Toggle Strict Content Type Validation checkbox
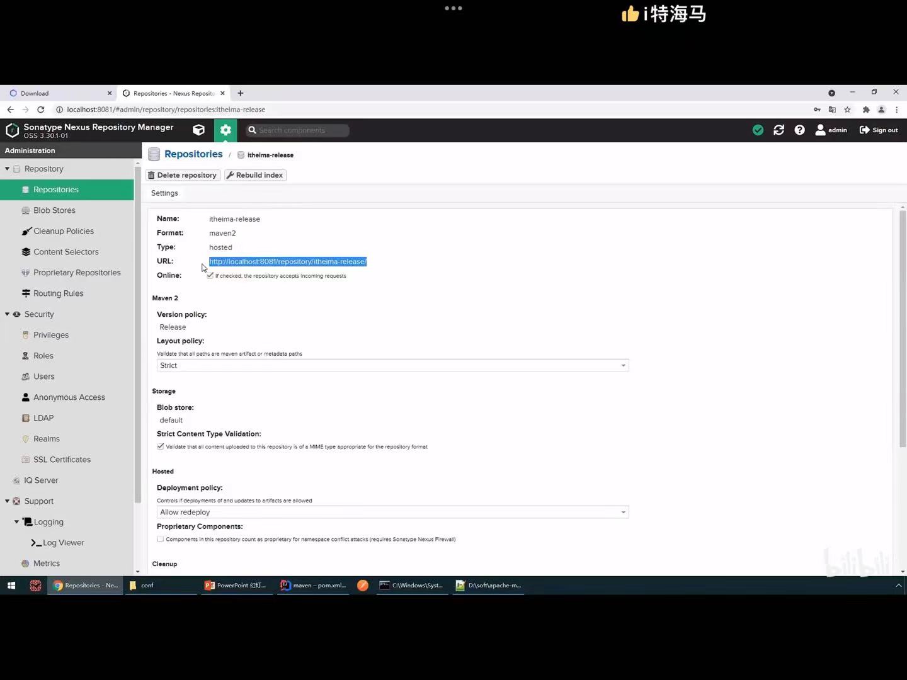Screen dimensions: 907x680 coord(161,446)
